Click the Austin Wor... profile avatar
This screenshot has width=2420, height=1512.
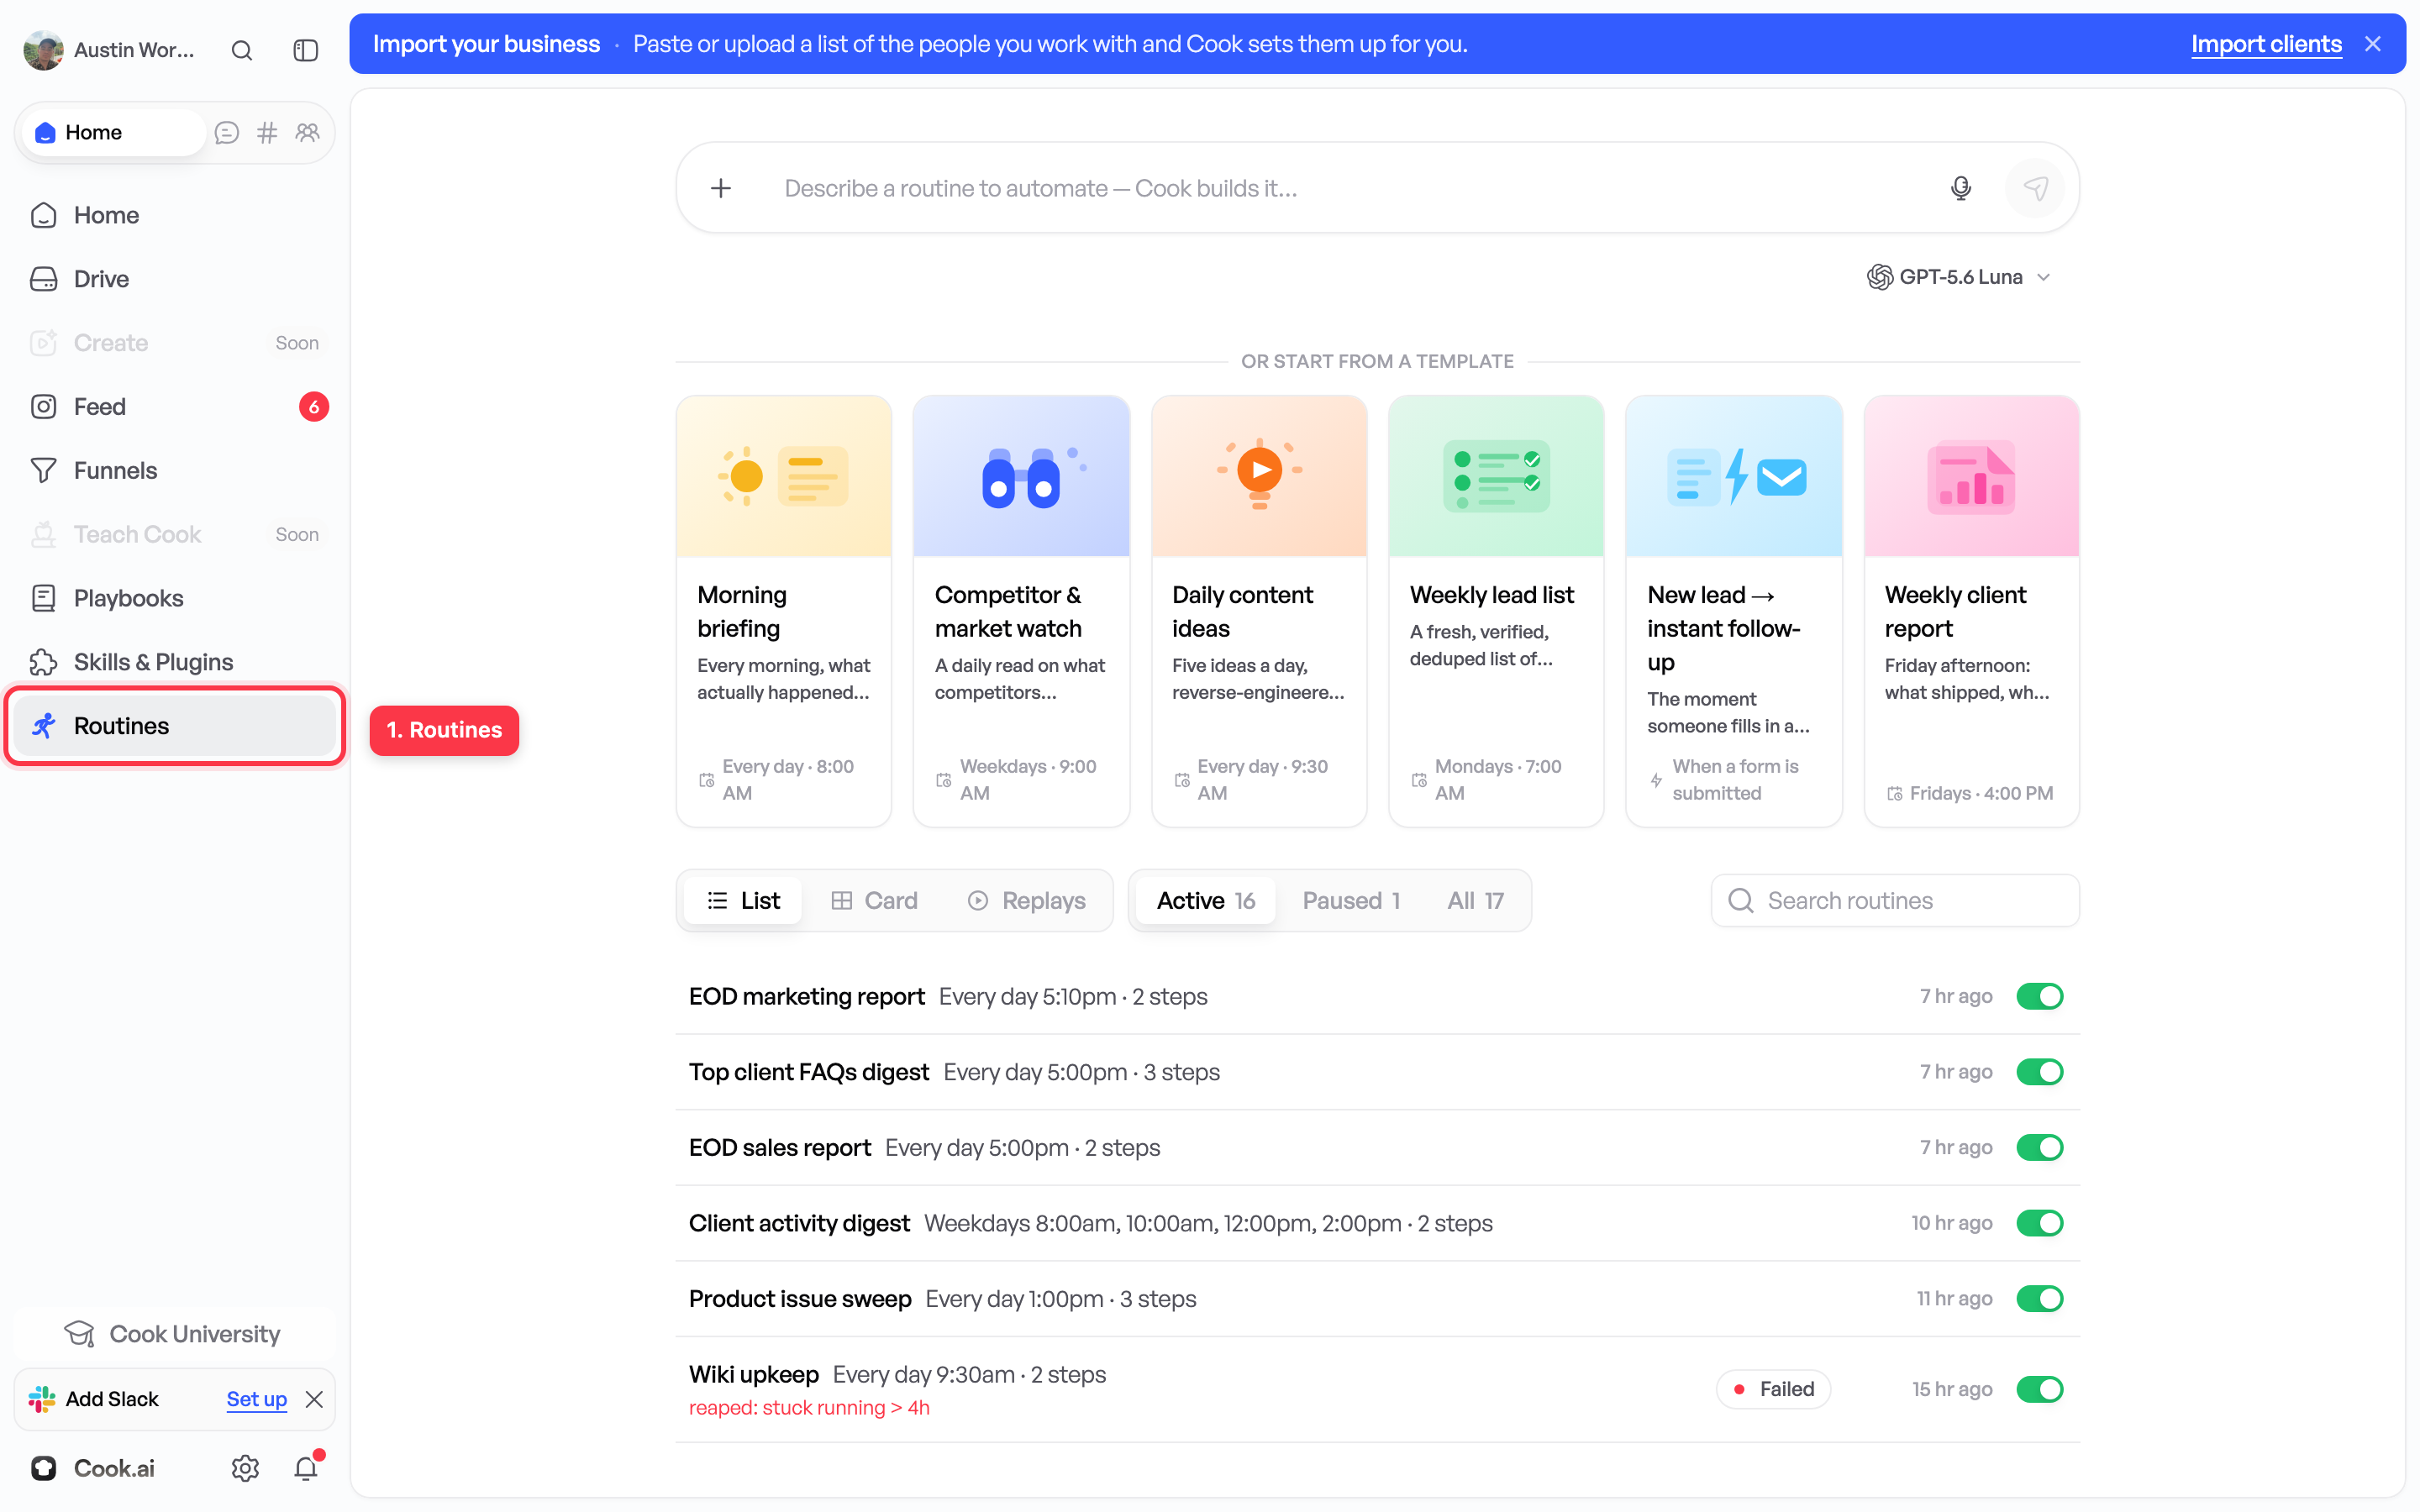tap(44, 50)
